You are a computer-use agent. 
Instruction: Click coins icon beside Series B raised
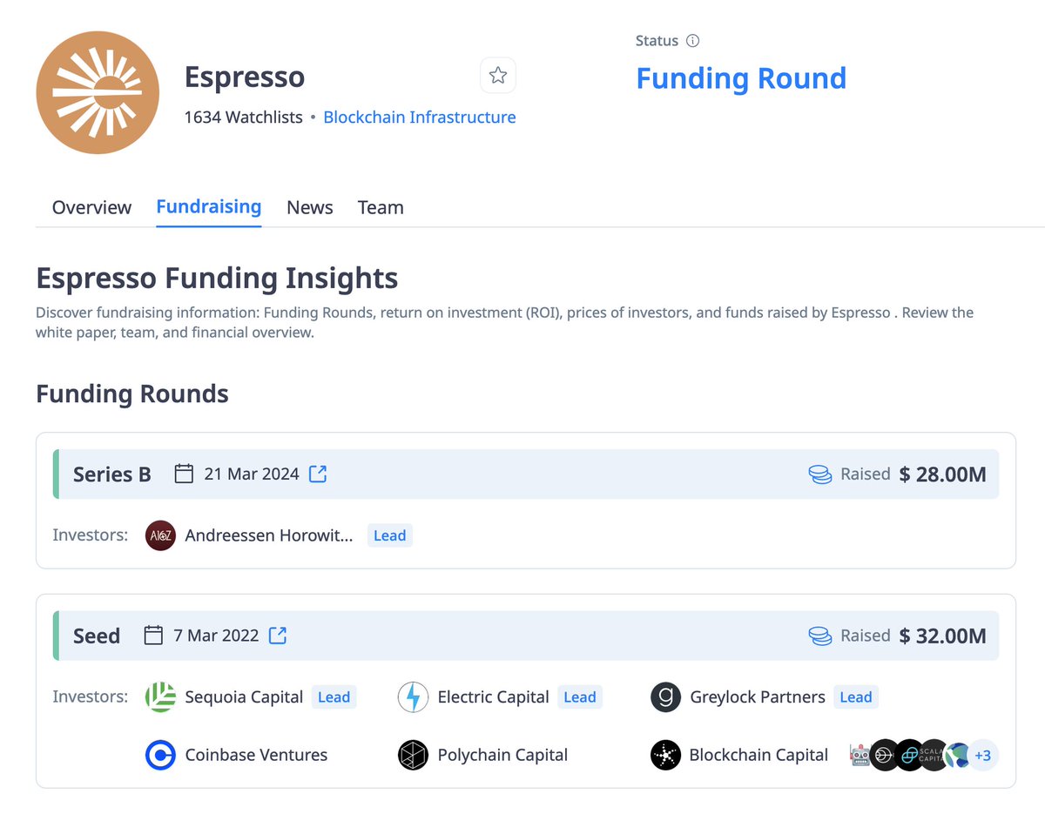point(820,474)
